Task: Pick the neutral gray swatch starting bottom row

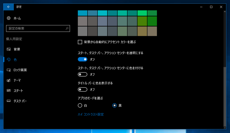Action: click(83, 31)
